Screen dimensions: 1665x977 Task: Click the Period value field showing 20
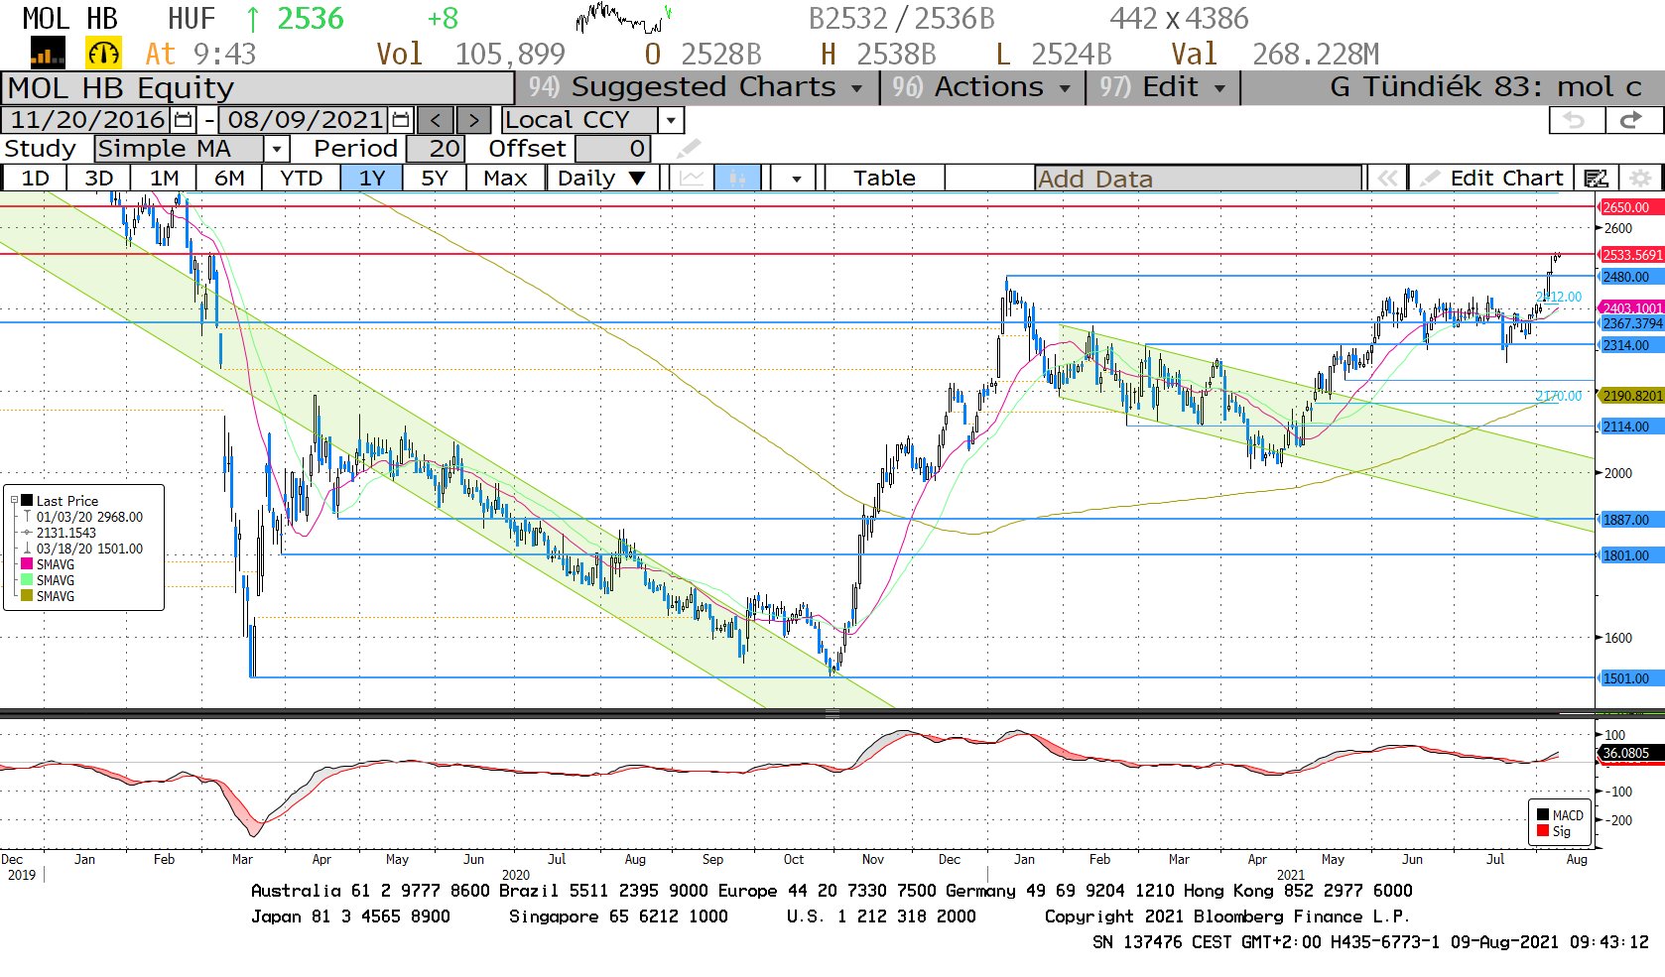[434, 149]
